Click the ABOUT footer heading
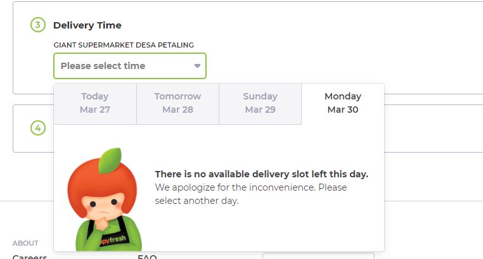This screenshot has width=483, height=259. (25, 243)
